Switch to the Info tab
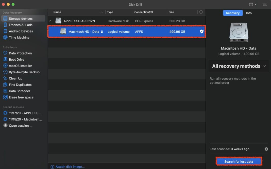This screenshot has width=271, height=169. click(249, 13)
